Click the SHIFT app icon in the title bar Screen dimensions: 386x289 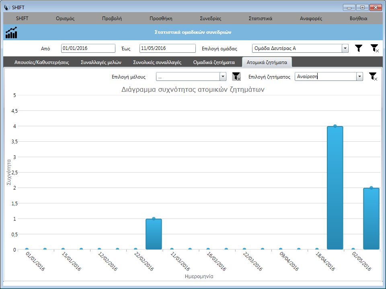click(7, 7)
